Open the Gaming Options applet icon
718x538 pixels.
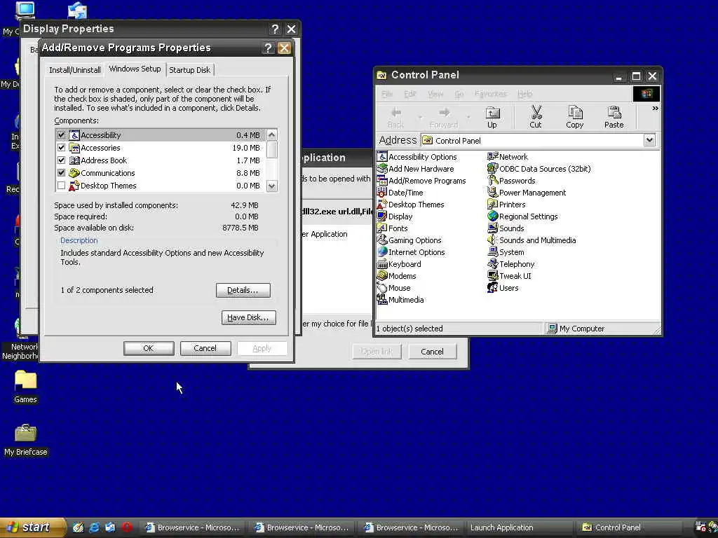click(382, 240)
